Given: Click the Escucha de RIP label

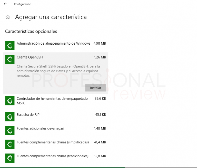Looking at the screenshot, I should pyautogui.click(x=28, y=115).
